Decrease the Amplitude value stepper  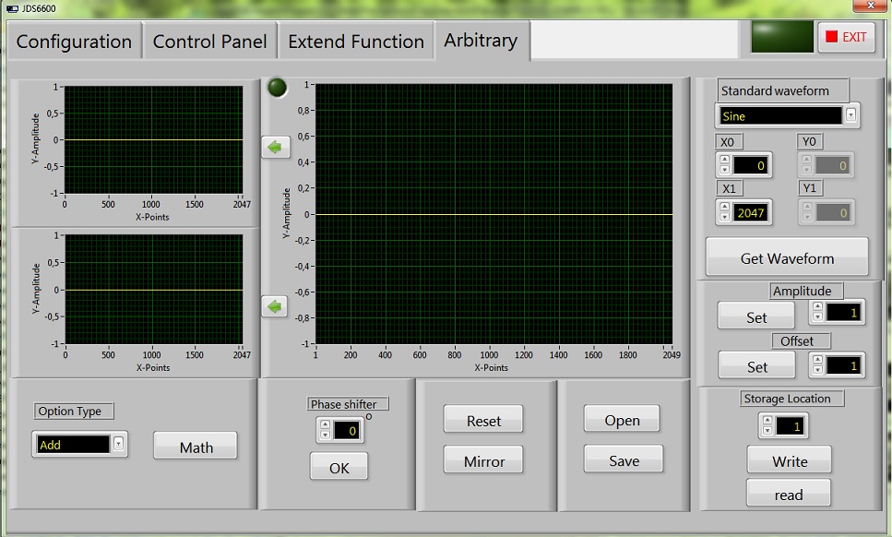click(817, 316)
